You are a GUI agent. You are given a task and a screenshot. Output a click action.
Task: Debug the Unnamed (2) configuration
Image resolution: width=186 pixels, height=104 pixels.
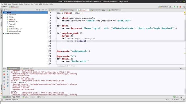click(x=177, y=7)
